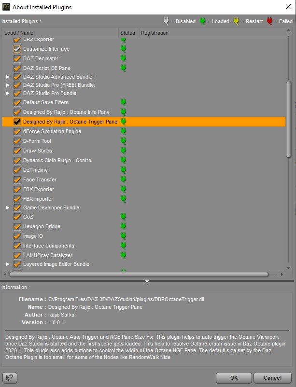Select the Interface Components row
The width and height of the screenshot is (296, 387).
(144, 246)
